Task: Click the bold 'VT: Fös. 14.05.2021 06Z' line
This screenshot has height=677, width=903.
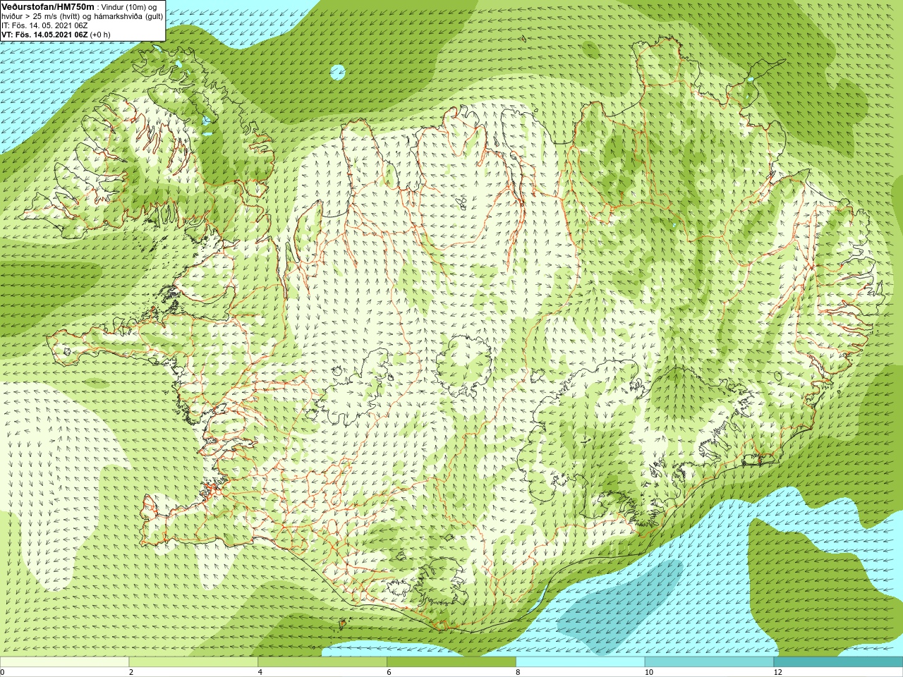Action: (x=45, y=35)
